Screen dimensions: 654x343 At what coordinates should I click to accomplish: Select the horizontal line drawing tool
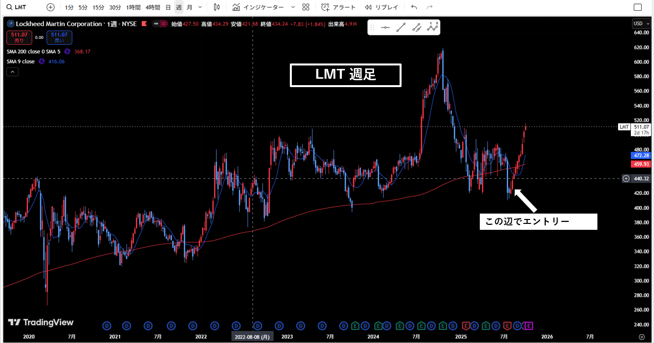point(385,28)
